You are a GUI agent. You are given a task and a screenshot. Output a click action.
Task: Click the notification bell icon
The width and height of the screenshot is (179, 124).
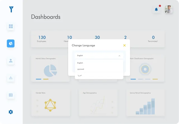point(156,9)
